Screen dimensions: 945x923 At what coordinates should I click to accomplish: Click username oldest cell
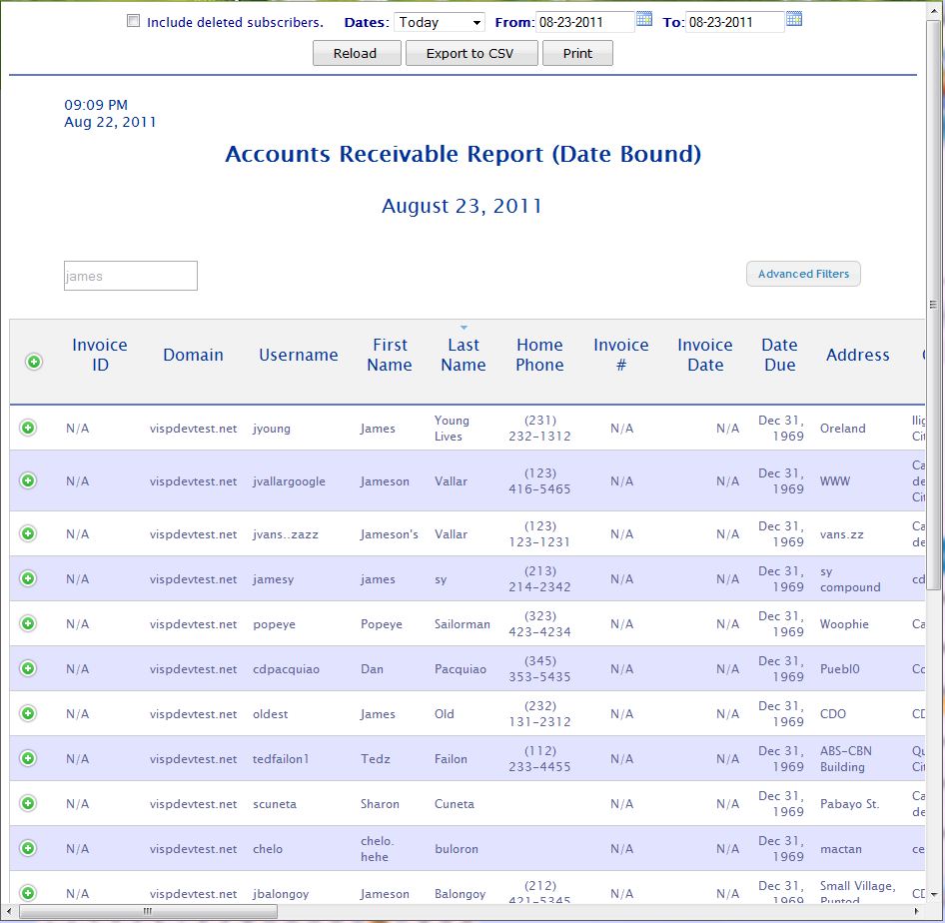270,714
